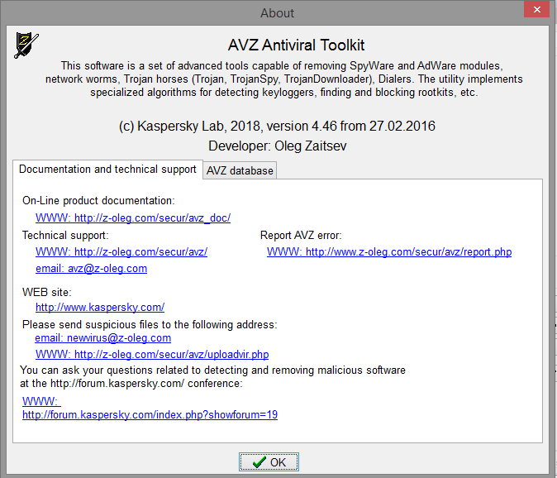Click the About title bar text
The height and width of the screenshot is (478, 557).
pyautogui.click(x=277, y=12)
